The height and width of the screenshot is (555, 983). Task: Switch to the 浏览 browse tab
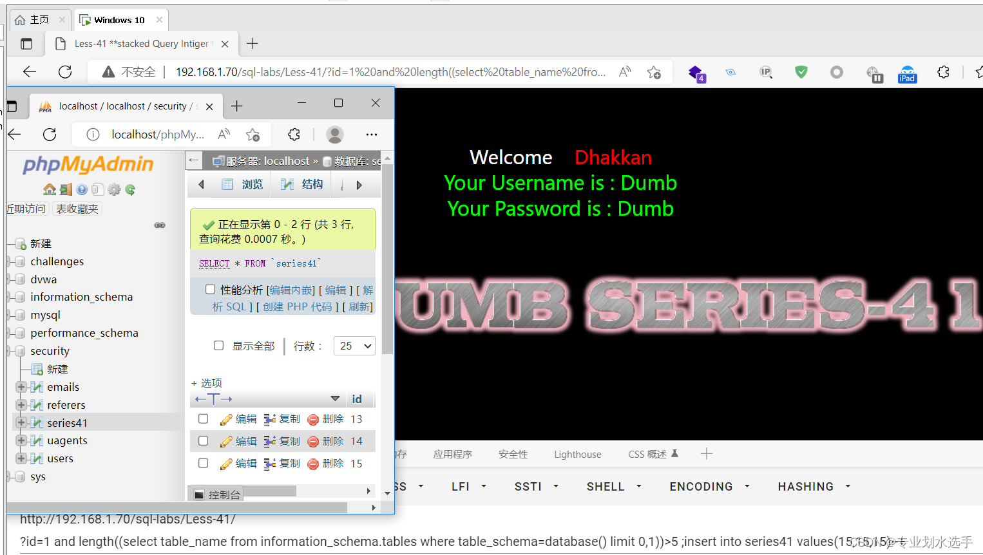point(243,185)
